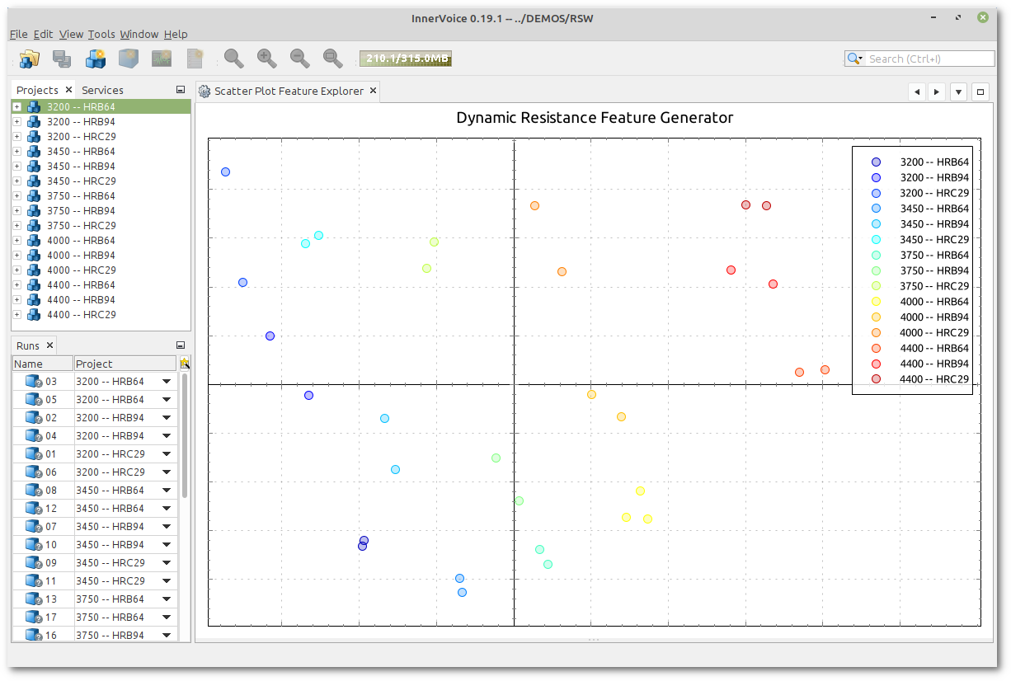Expand the 3450 -- HRB64 project tree node

tap(16, 152)
